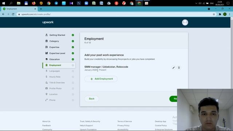The height and width of the screenshot is (131, 233).
Task: Open the user avatar menu
Action: point(185,23)
